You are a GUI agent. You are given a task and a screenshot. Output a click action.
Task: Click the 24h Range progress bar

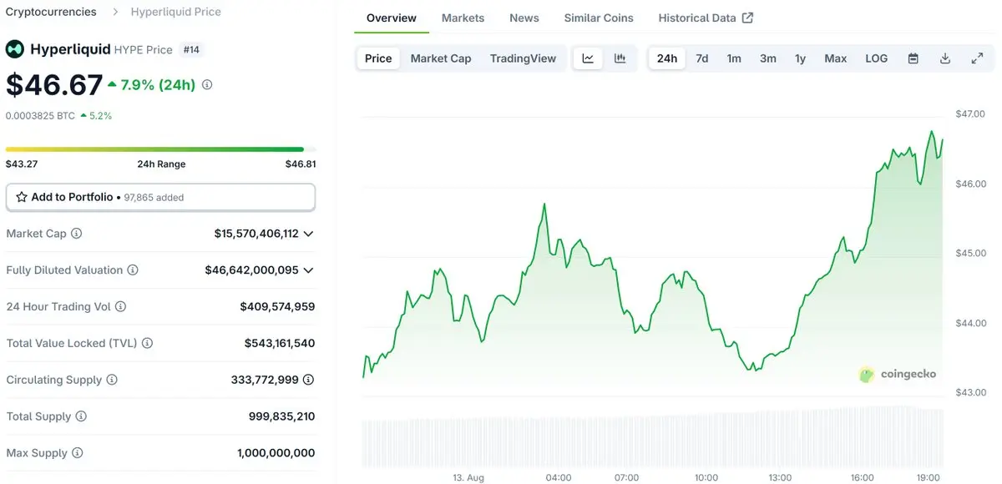[160, 149]
